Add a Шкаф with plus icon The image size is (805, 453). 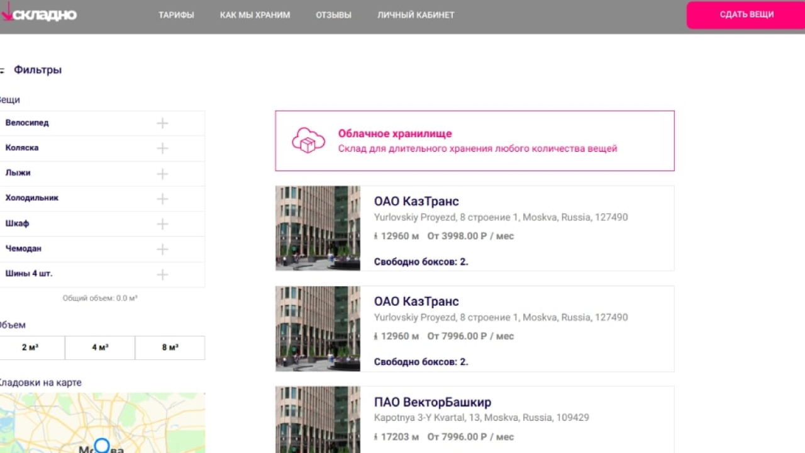[x=162, y=224]
